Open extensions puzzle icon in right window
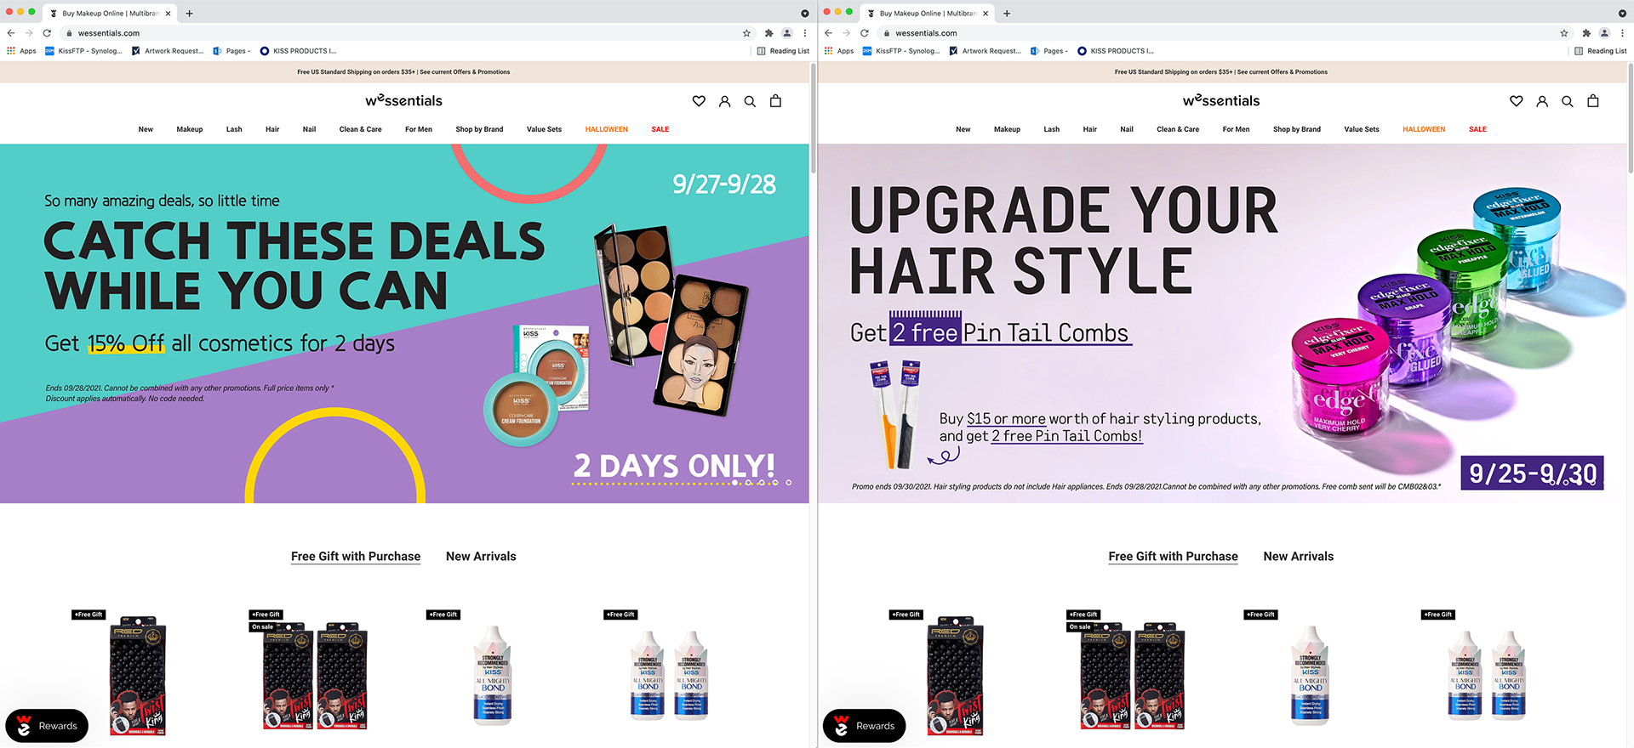Screen dimensions: 1634x748 tap(1585, 33)
